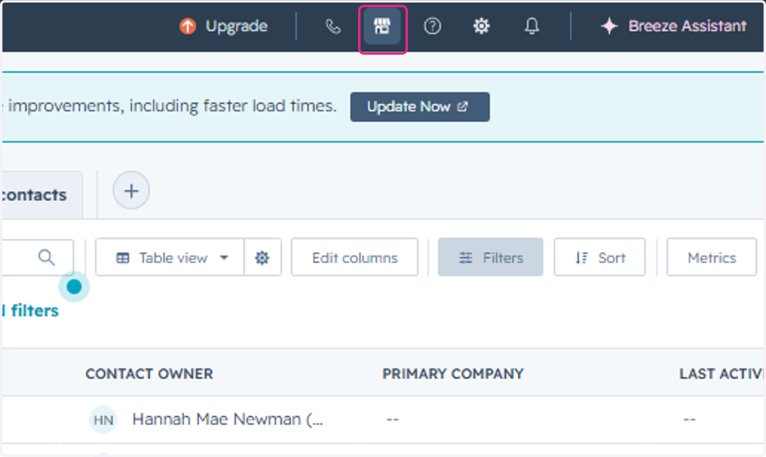The height and width of the screenshot is (457, 766).
Task: Open the Table view dropdown
Action: 170,258
